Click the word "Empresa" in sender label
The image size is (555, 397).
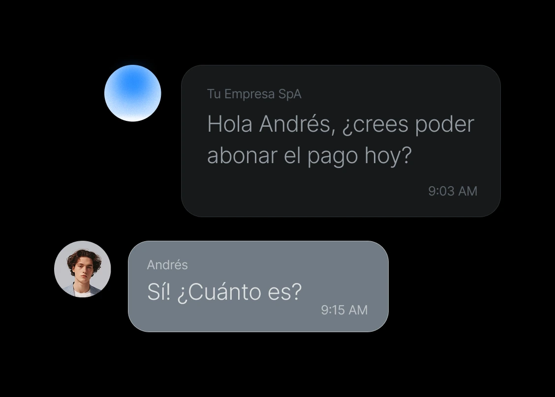pyautogui.click(x=249, y=94)
